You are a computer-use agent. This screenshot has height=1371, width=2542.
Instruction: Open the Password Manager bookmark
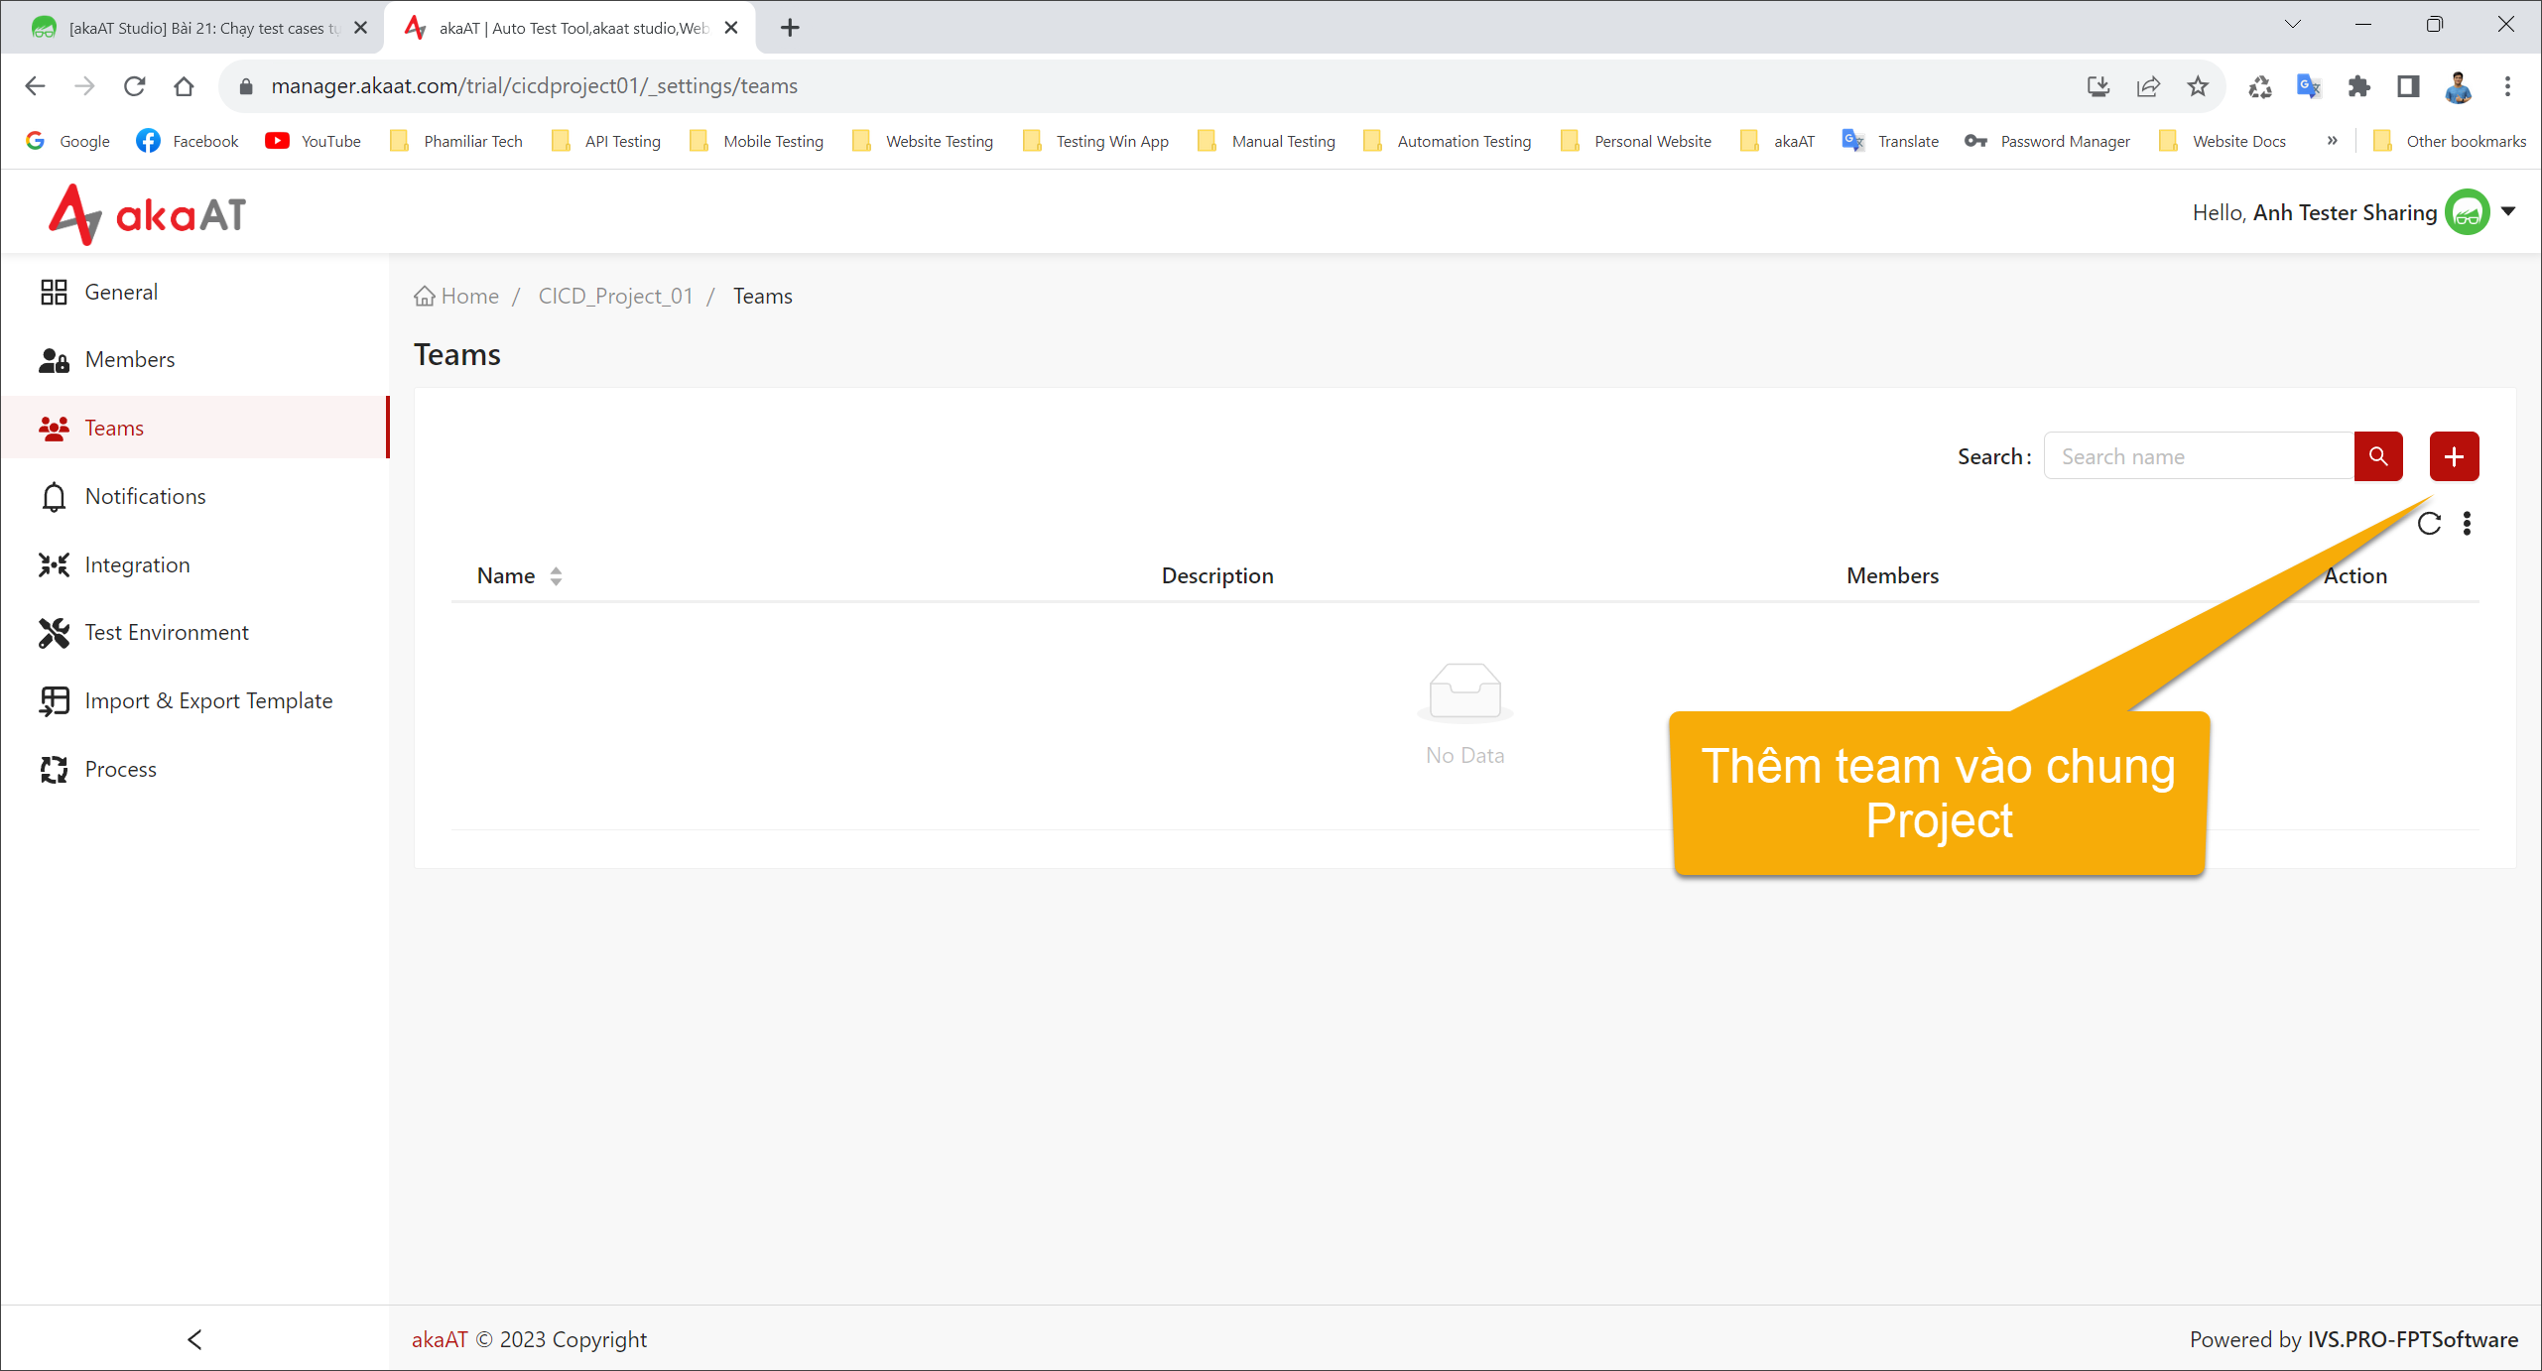(x=2048, y=141)
